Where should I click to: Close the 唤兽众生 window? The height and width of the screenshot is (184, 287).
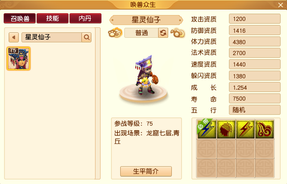click(x=281, y=5)
